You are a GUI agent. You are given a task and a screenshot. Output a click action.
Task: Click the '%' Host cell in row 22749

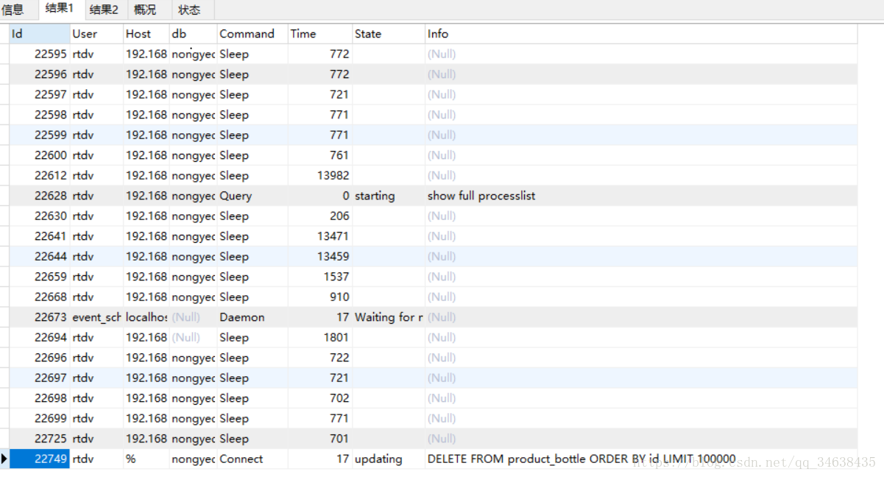pos(146,459)
